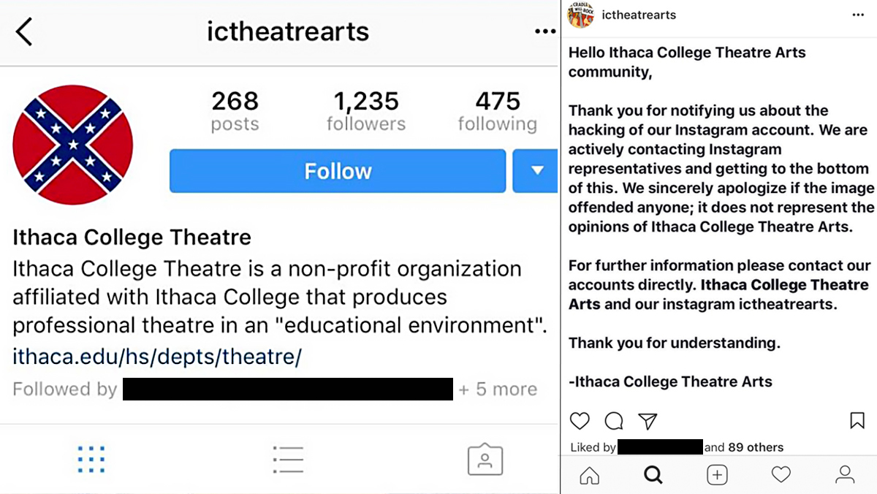Like the hacking apology post

(580, 421)
